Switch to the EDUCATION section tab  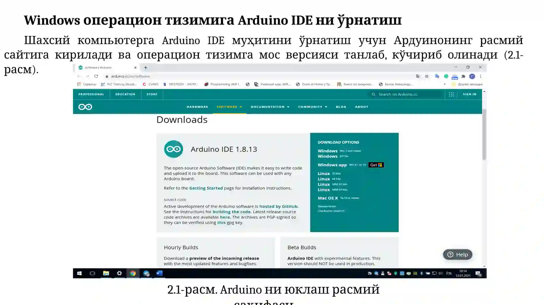(x=125, y=94)
